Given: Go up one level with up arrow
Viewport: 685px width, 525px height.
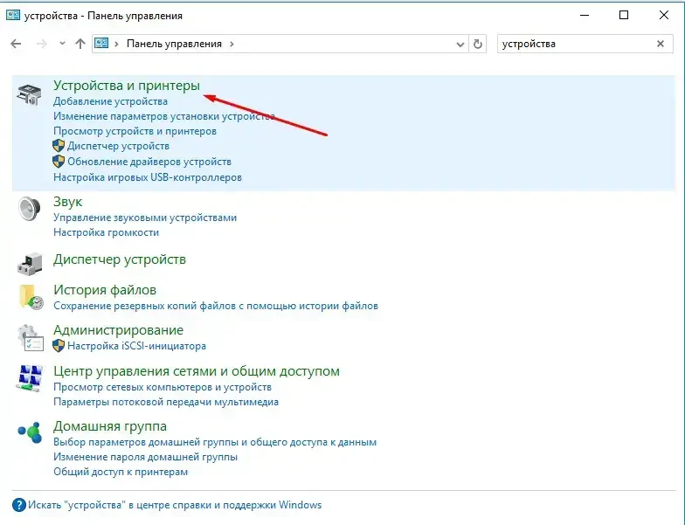Looking at the screenshot, I should (x=80, y=44).
